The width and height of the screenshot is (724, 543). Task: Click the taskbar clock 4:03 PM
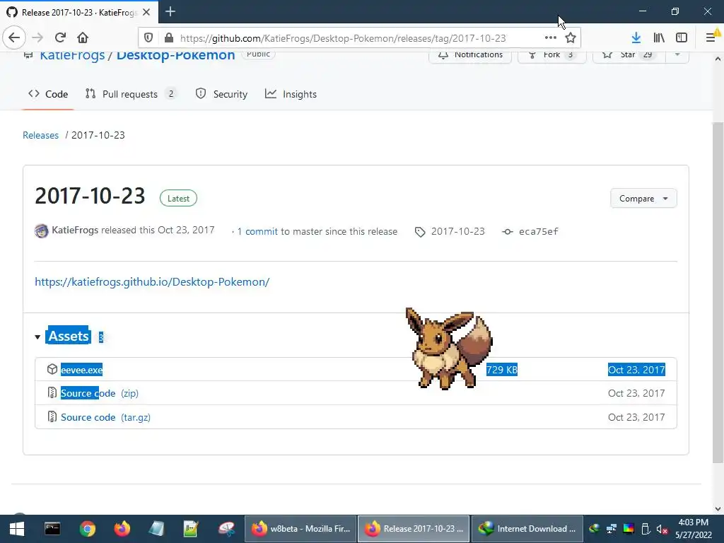point(693,522)
